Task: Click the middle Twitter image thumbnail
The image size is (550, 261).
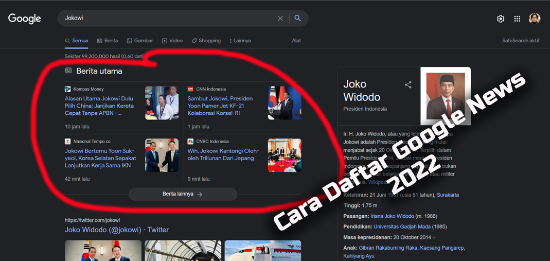Action: (183, 251)
